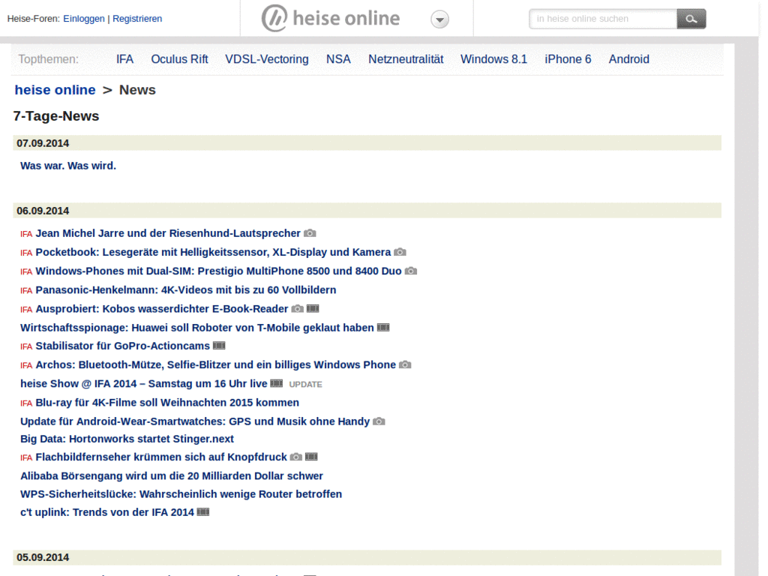Click video icon beside Huawei Wirtschaftsspionage headline

pyautogui.click(x=383, y=327)
